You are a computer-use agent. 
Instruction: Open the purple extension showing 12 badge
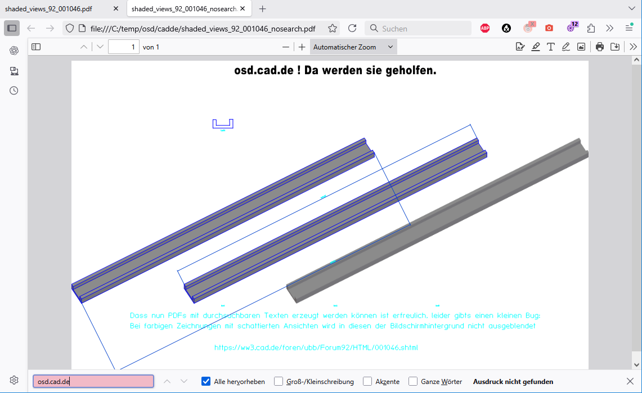point(572,27)
